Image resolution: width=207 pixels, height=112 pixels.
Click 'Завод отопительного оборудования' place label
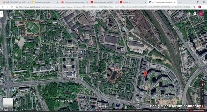pyautogui.click(x=125, y=14)
